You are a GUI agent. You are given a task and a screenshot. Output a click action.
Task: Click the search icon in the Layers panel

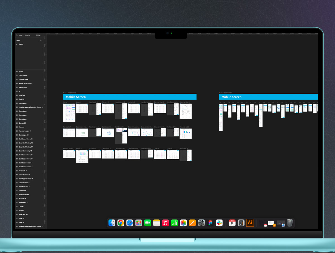click(x=17, y=35)
